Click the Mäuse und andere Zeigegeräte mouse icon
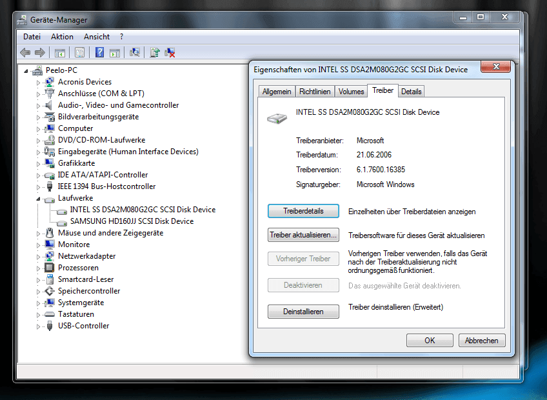 click(x=50, y=233)
